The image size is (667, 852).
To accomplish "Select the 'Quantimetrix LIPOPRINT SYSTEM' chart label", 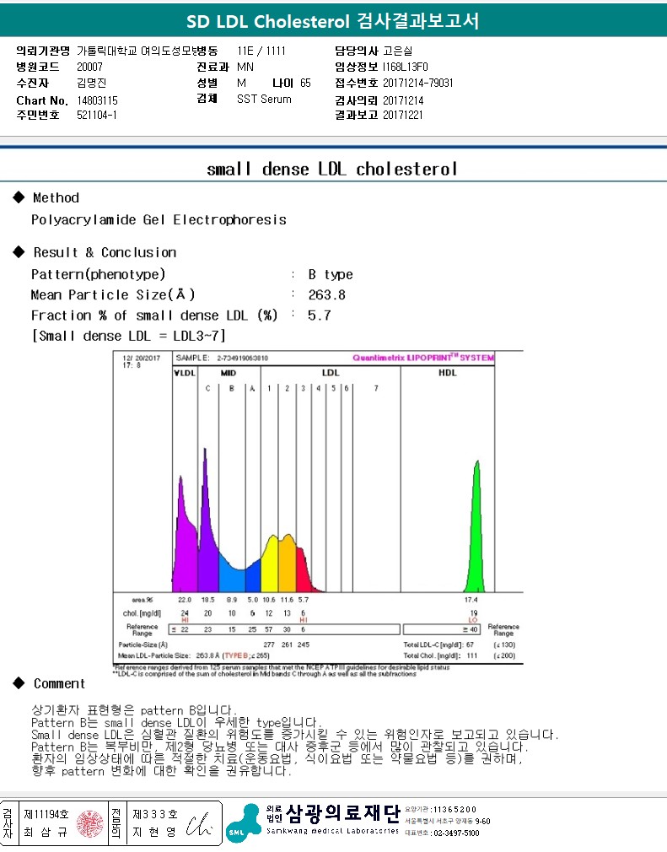I will point(423,358).
